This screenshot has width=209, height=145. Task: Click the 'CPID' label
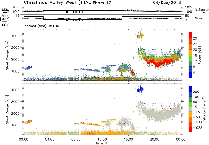coord(6,25)
